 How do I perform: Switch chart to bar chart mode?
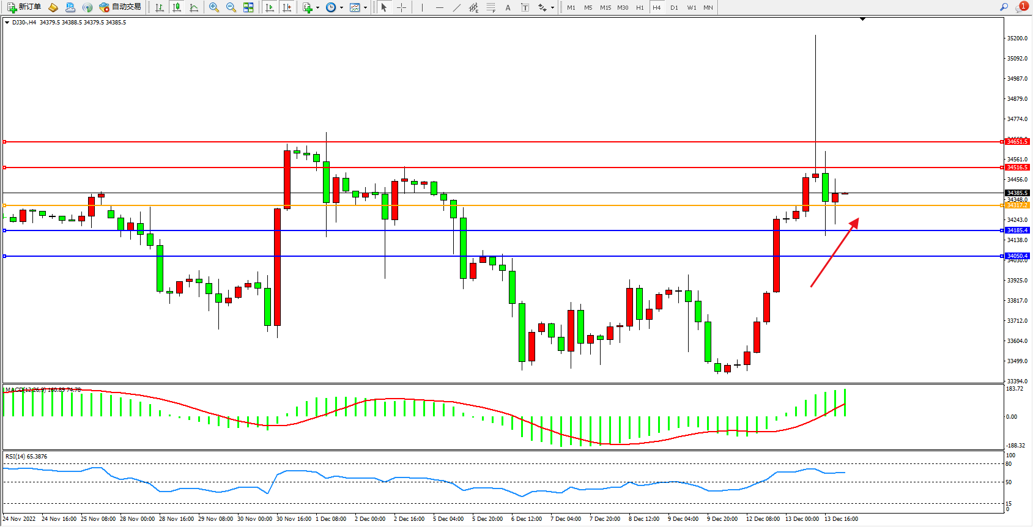[x=160, y=7]
